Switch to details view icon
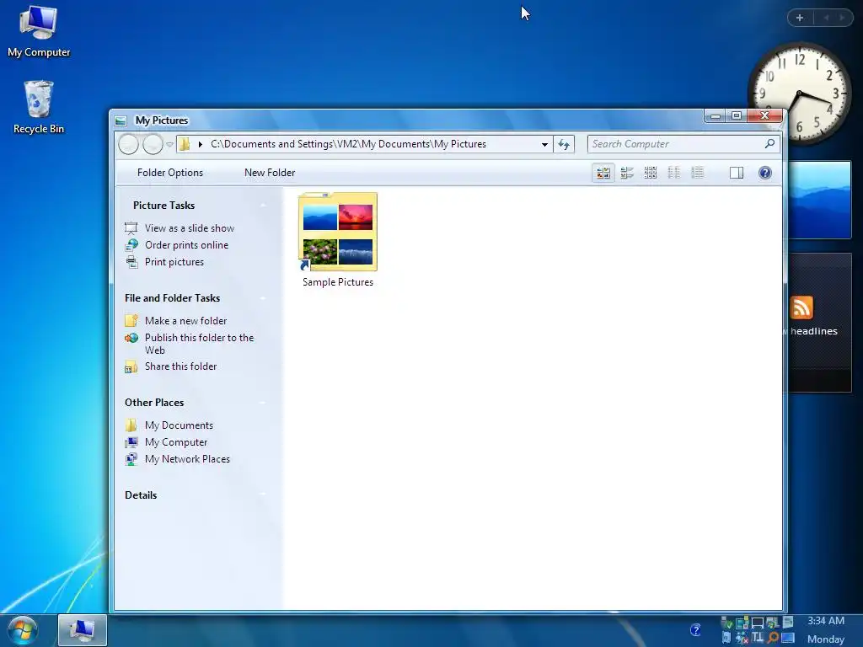This screenshot has width=863, height=647. click(697, 173)
